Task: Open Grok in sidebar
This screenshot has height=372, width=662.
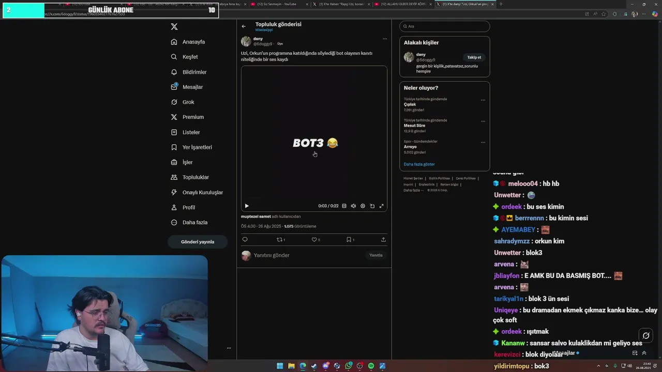Action: (x=183, y=102)
